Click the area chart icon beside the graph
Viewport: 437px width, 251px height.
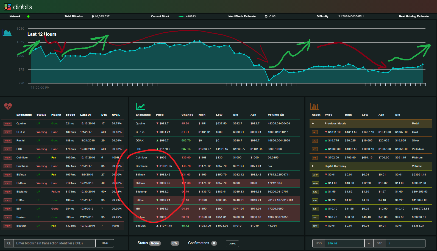[7, 32]
